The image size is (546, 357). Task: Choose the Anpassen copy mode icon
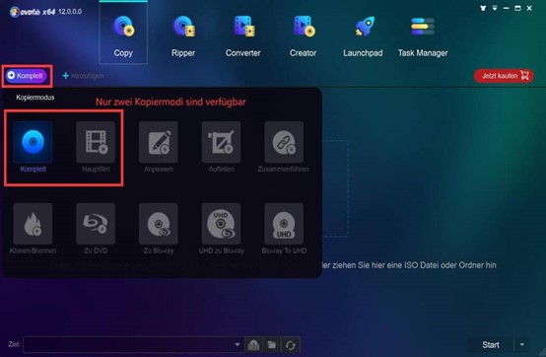[159, 142]
